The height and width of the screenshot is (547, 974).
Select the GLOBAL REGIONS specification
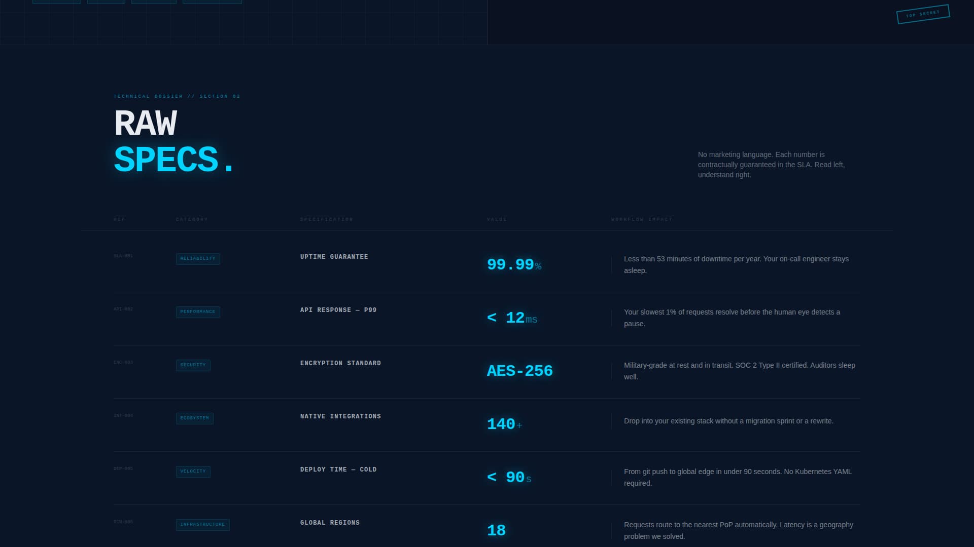pyautogui.click(x=330, y=523)
